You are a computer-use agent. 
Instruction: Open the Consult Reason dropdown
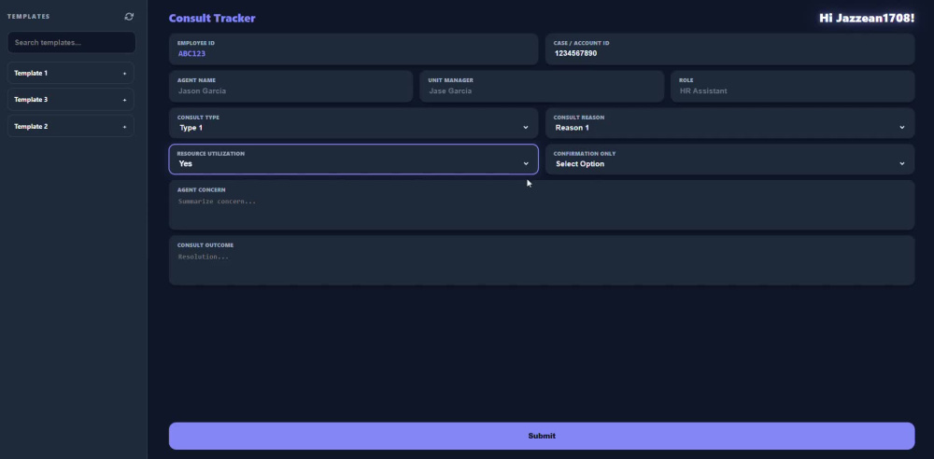[x=729, y=123]
